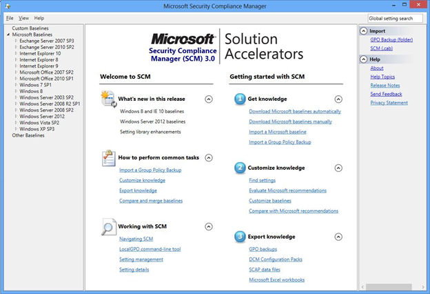Select Internet Explorer 10 baseline in tree
The width and height of the screenshot is (430, 294).
pyautogui.click(x=40, y=53)
